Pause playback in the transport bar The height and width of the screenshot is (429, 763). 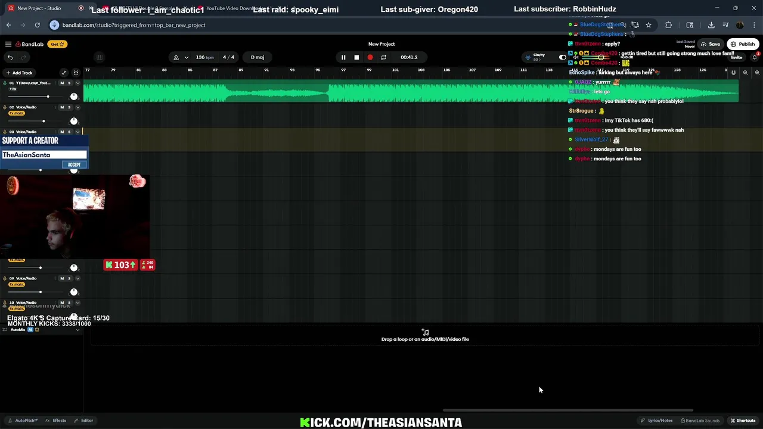tap(343, 57)
